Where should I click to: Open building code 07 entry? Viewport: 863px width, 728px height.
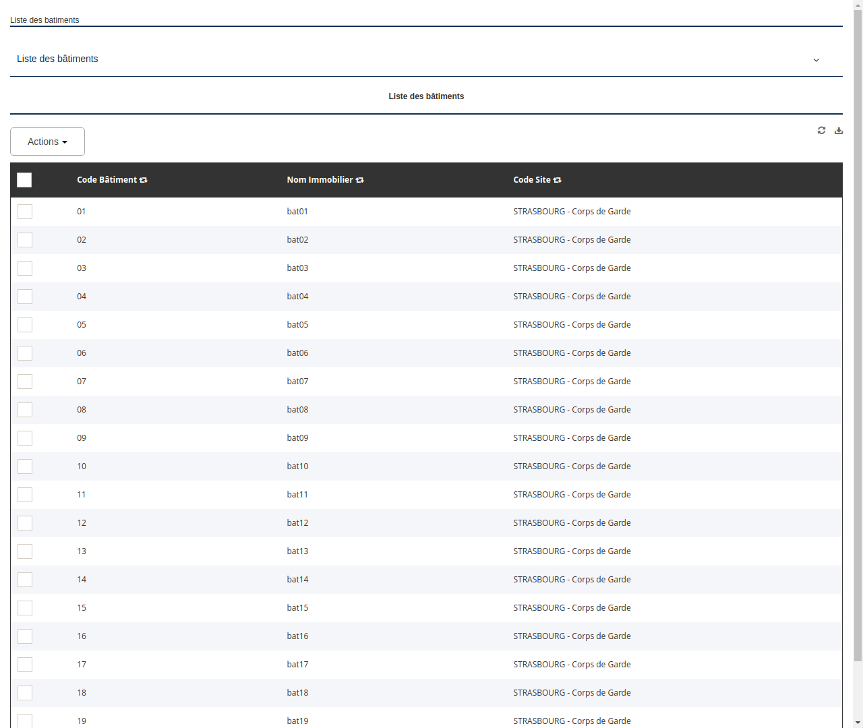click(82, 381)
